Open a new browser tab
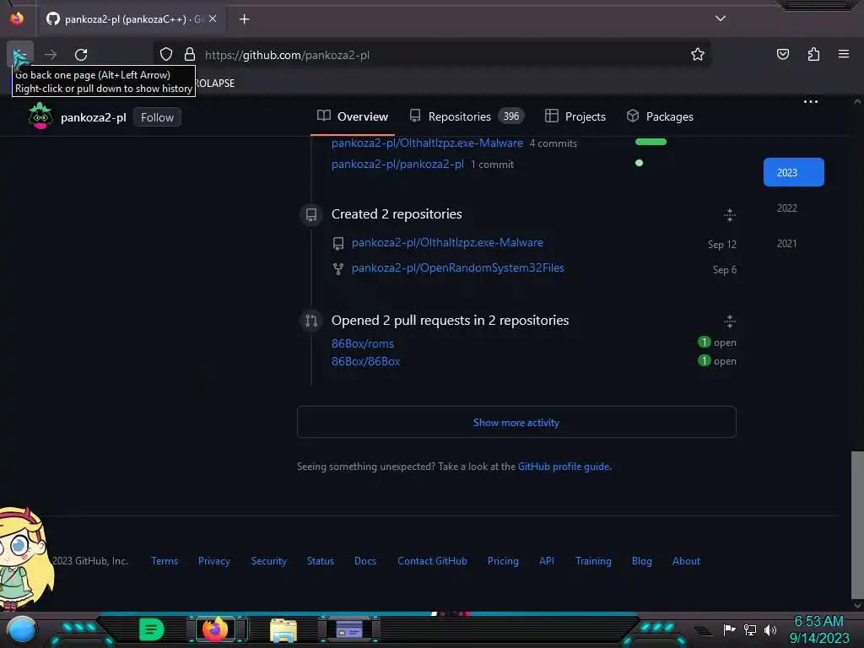 click(x=244, y=19)
